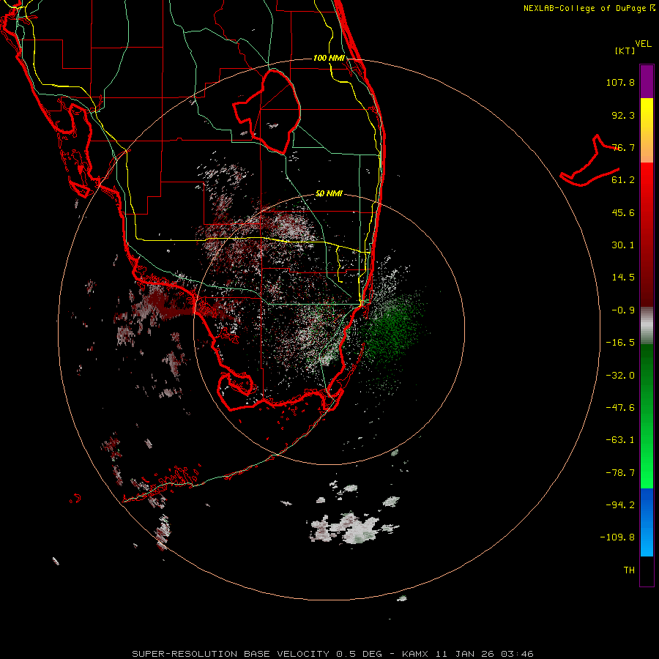Viewport: 659px width, 659px height.
Task: Click the Bahamas island outline at the right edge of the map
Action: [589, 162]
